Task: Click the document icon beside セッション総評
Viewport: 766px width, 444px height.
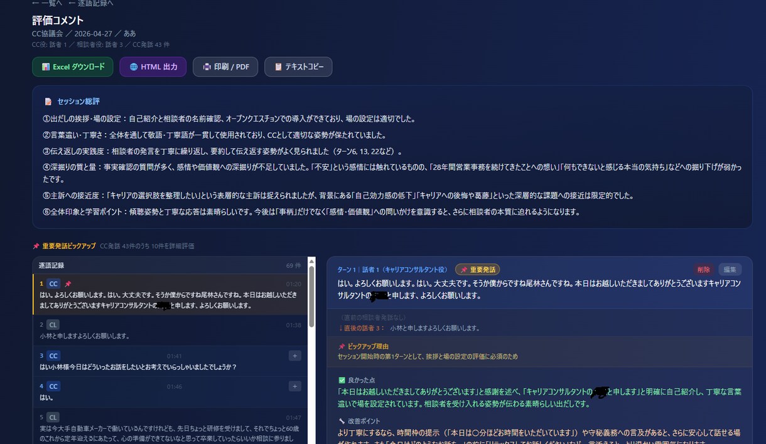Action: click(x=48, y=102)
